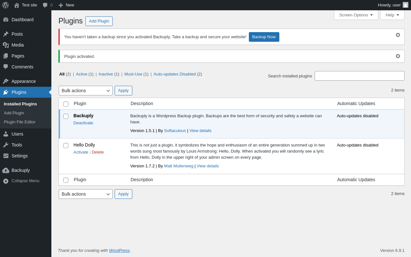Click the Dashboard gauge icon

click(6, 20)
